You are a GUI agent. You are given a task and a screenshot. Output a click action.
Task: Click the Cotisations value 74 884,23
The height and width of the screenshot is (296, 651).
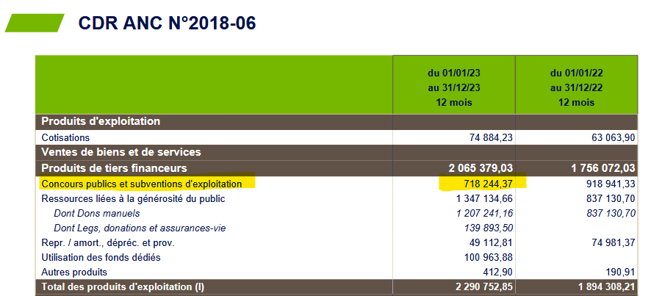tap(491, 137)
